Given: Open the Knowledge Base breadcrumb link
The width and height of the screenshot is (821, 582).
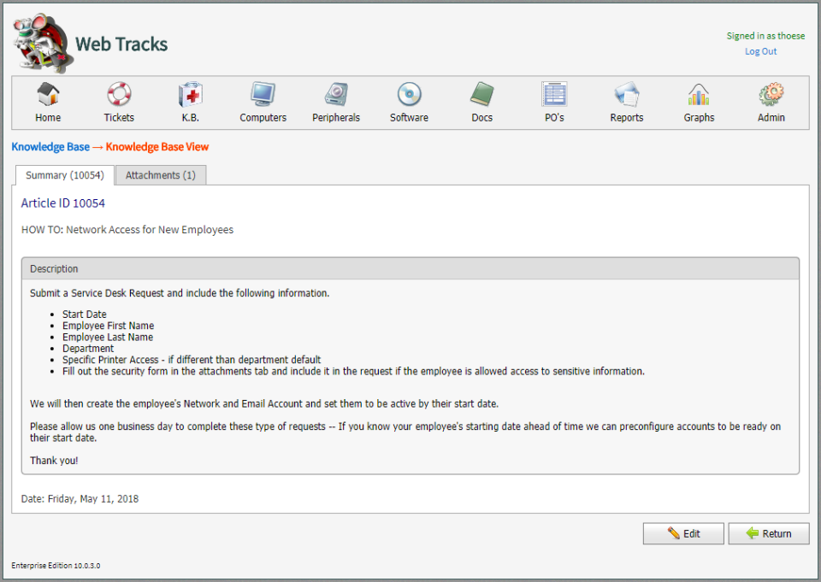Looking at the screenshot, I should click(x=50, y=146).
